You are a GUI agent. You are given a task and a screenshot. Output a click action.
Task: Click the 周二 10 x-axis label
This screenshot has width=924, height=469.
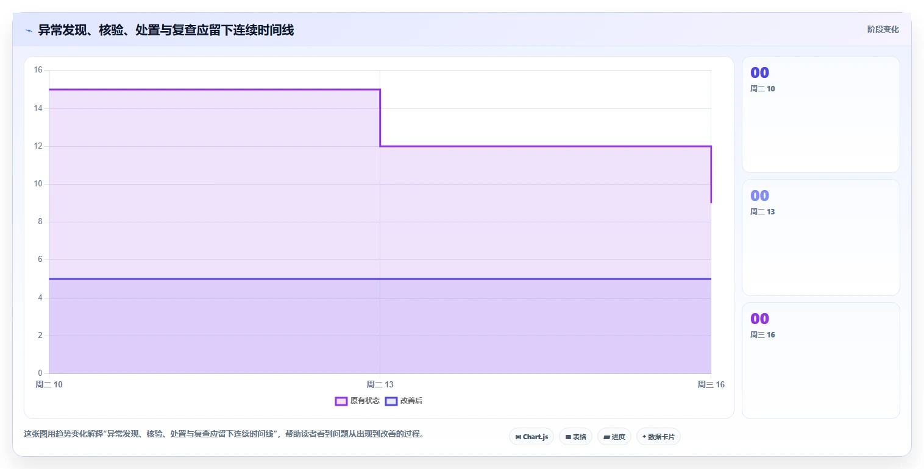49,384
